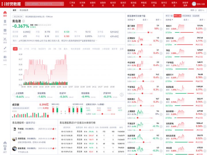
Task: Select the 年初至今 chart range
Action: [42, 49]
